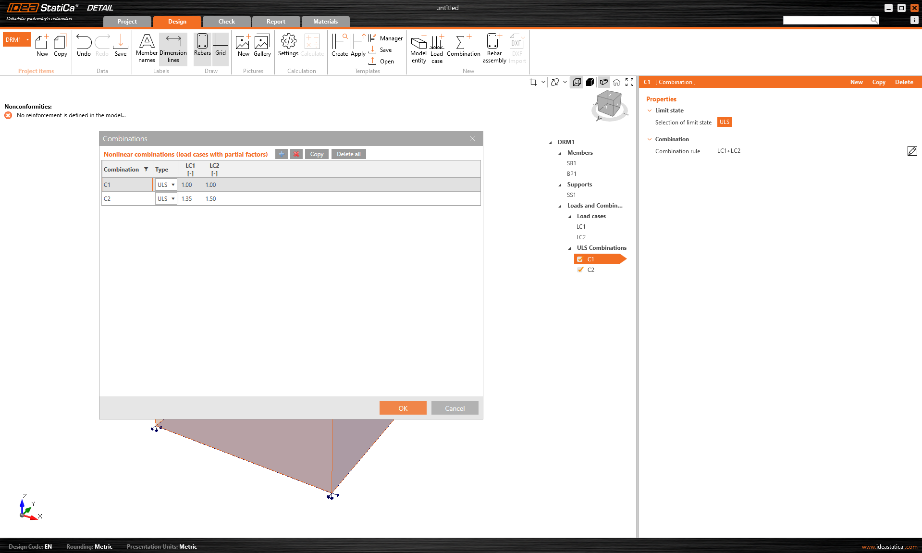Switch to the Project tab
Image resolution: width=922 pixels, height=553 pixels.
pos(127,22)
